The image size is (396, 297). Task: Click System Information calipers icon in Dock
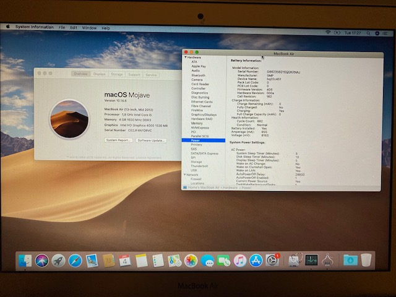click(327, 260)
